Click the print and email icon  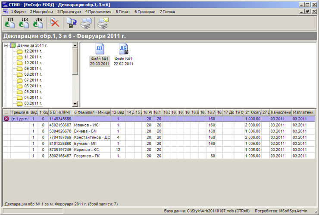click(x=103, y=23)
